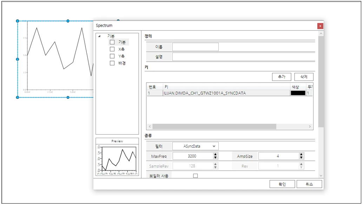This screenshot has height=205, width=363.
Task: Click the key table horizontal scrollbar thumb
Action: 214,127
